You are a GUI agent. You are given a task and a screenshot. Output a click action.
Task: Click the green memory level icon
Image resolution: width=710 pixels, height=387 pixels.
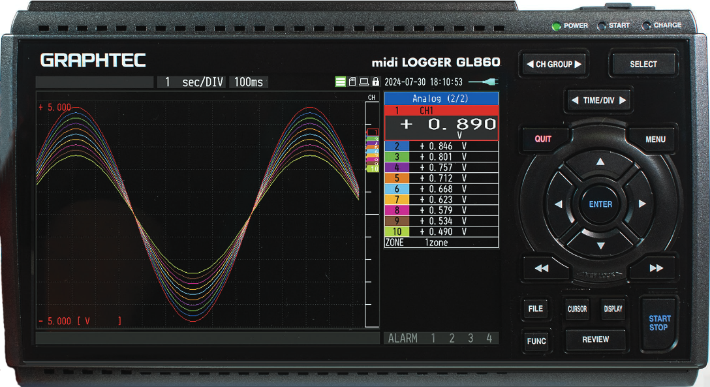coord(341,82)
